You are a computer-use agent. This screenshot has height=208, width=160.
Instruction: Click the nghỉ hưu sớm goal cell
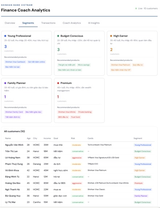pos(61,170)
